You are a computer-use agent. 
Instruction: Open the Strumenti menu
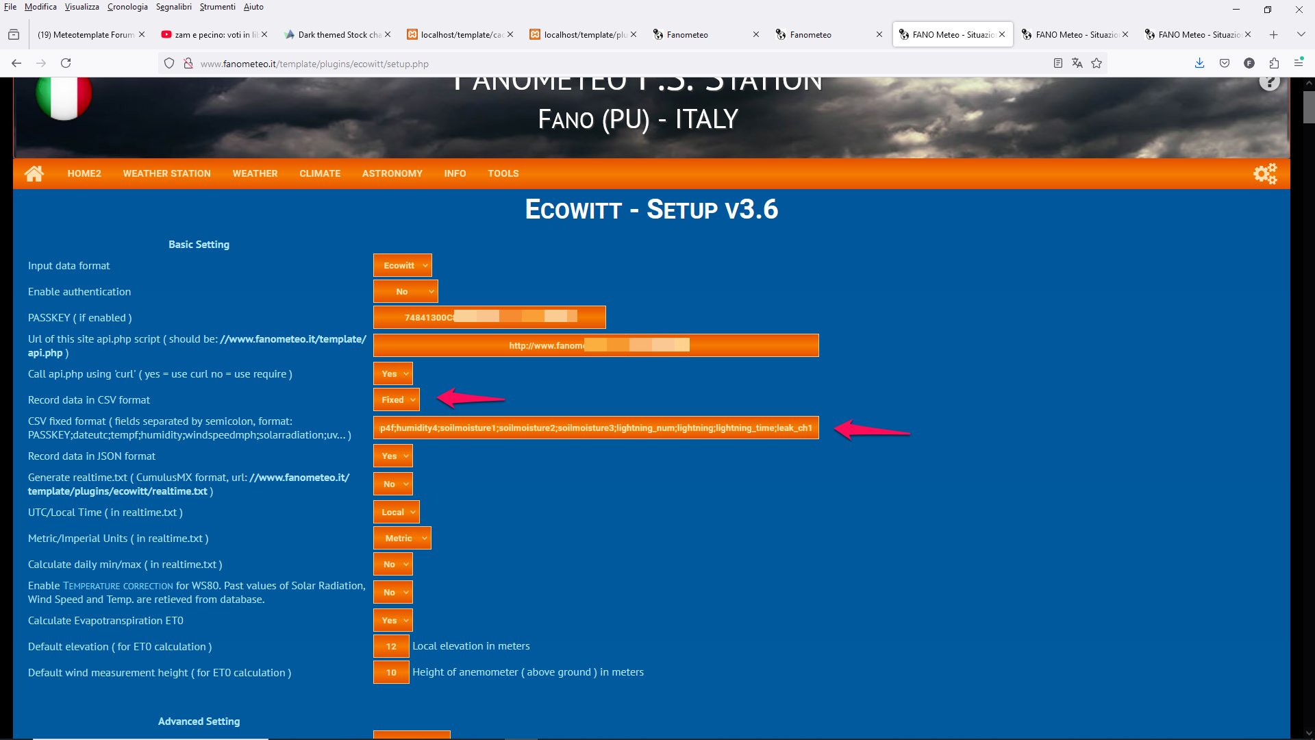click(x=218, y=7)
